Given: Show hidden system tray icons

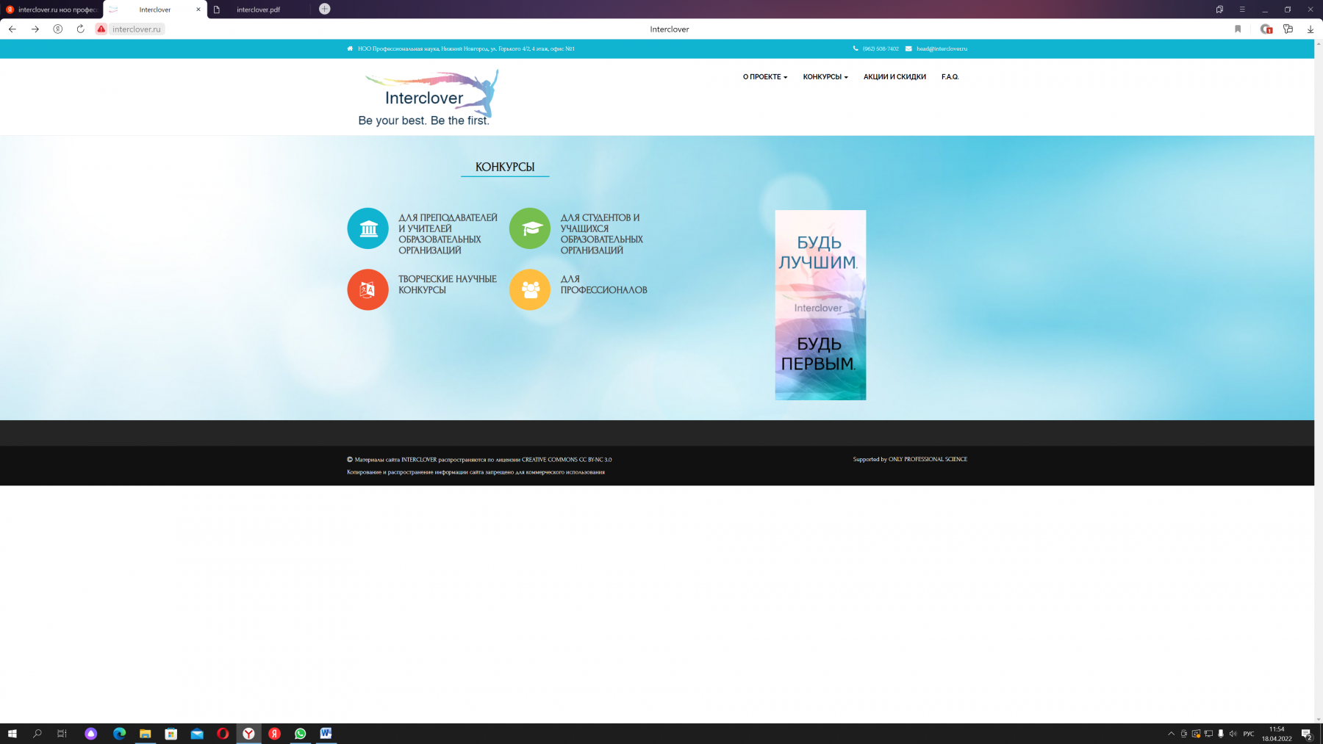Looking at the screenshot, I should point(1171,734).
